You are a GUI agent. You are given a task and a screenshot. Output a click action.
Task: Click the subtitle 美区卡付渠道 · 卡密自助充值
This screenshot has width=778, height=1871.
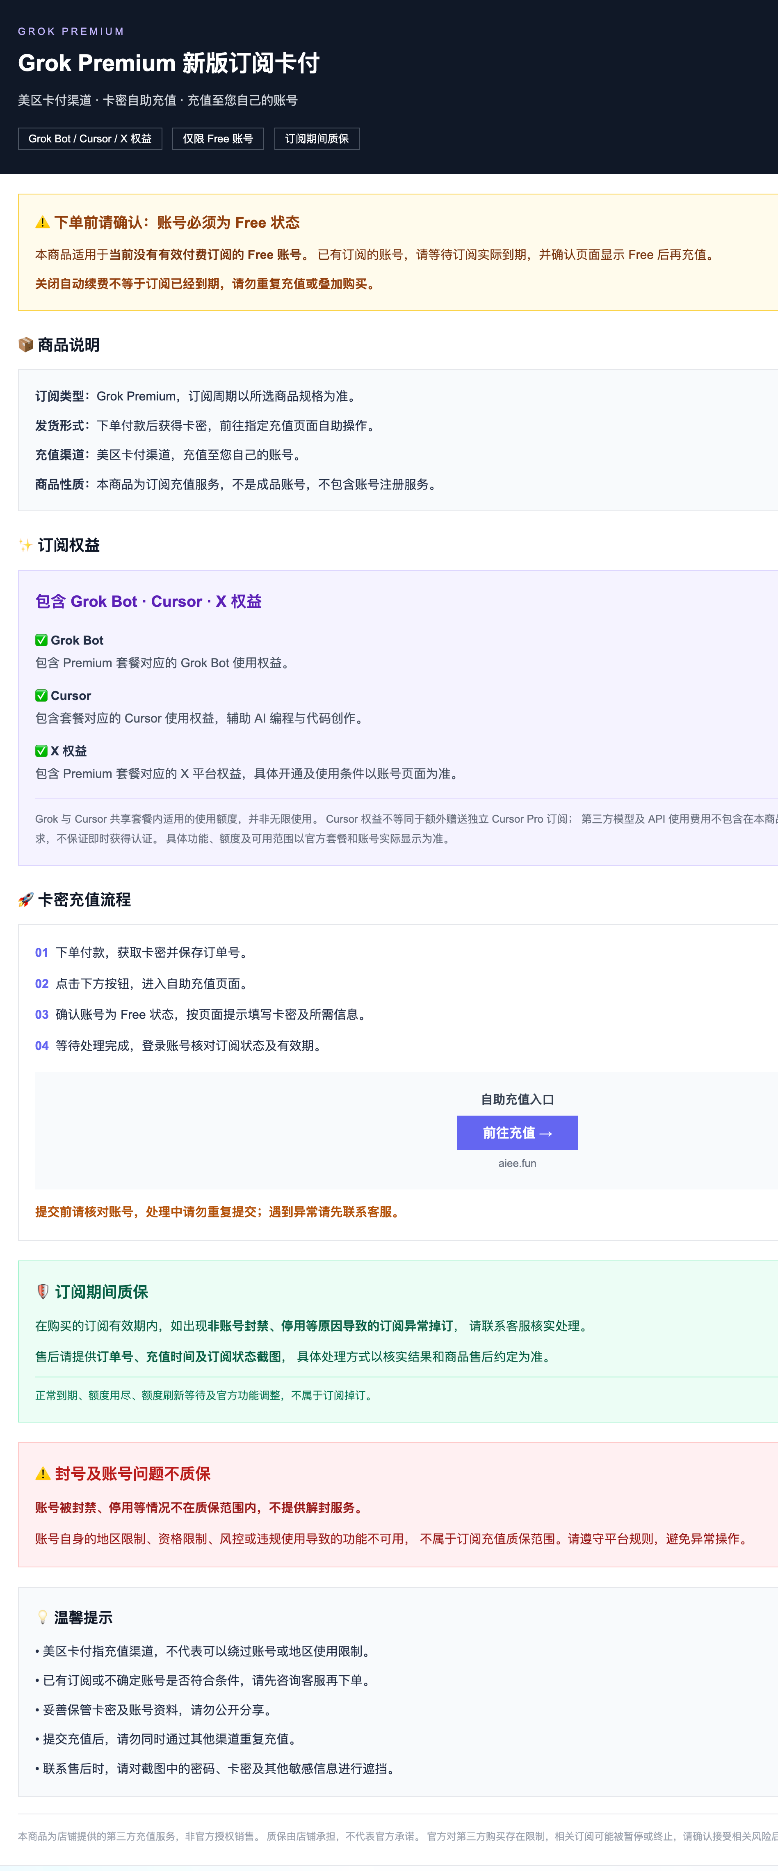click(157, 100)
